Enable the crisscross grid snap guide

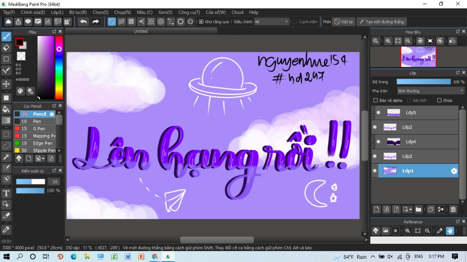[131, 22]
